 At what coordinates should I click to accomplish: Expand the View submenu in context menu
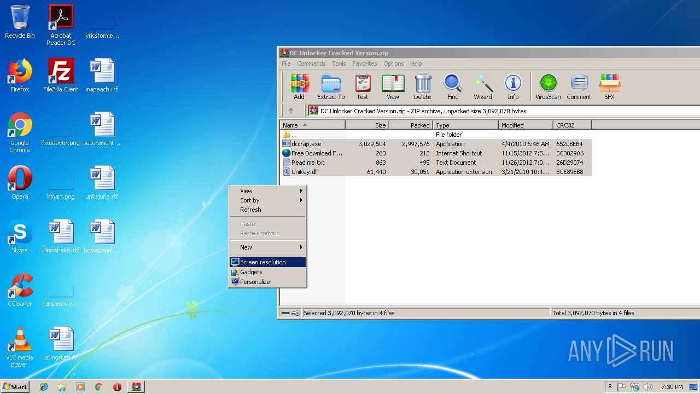point(267,191)
